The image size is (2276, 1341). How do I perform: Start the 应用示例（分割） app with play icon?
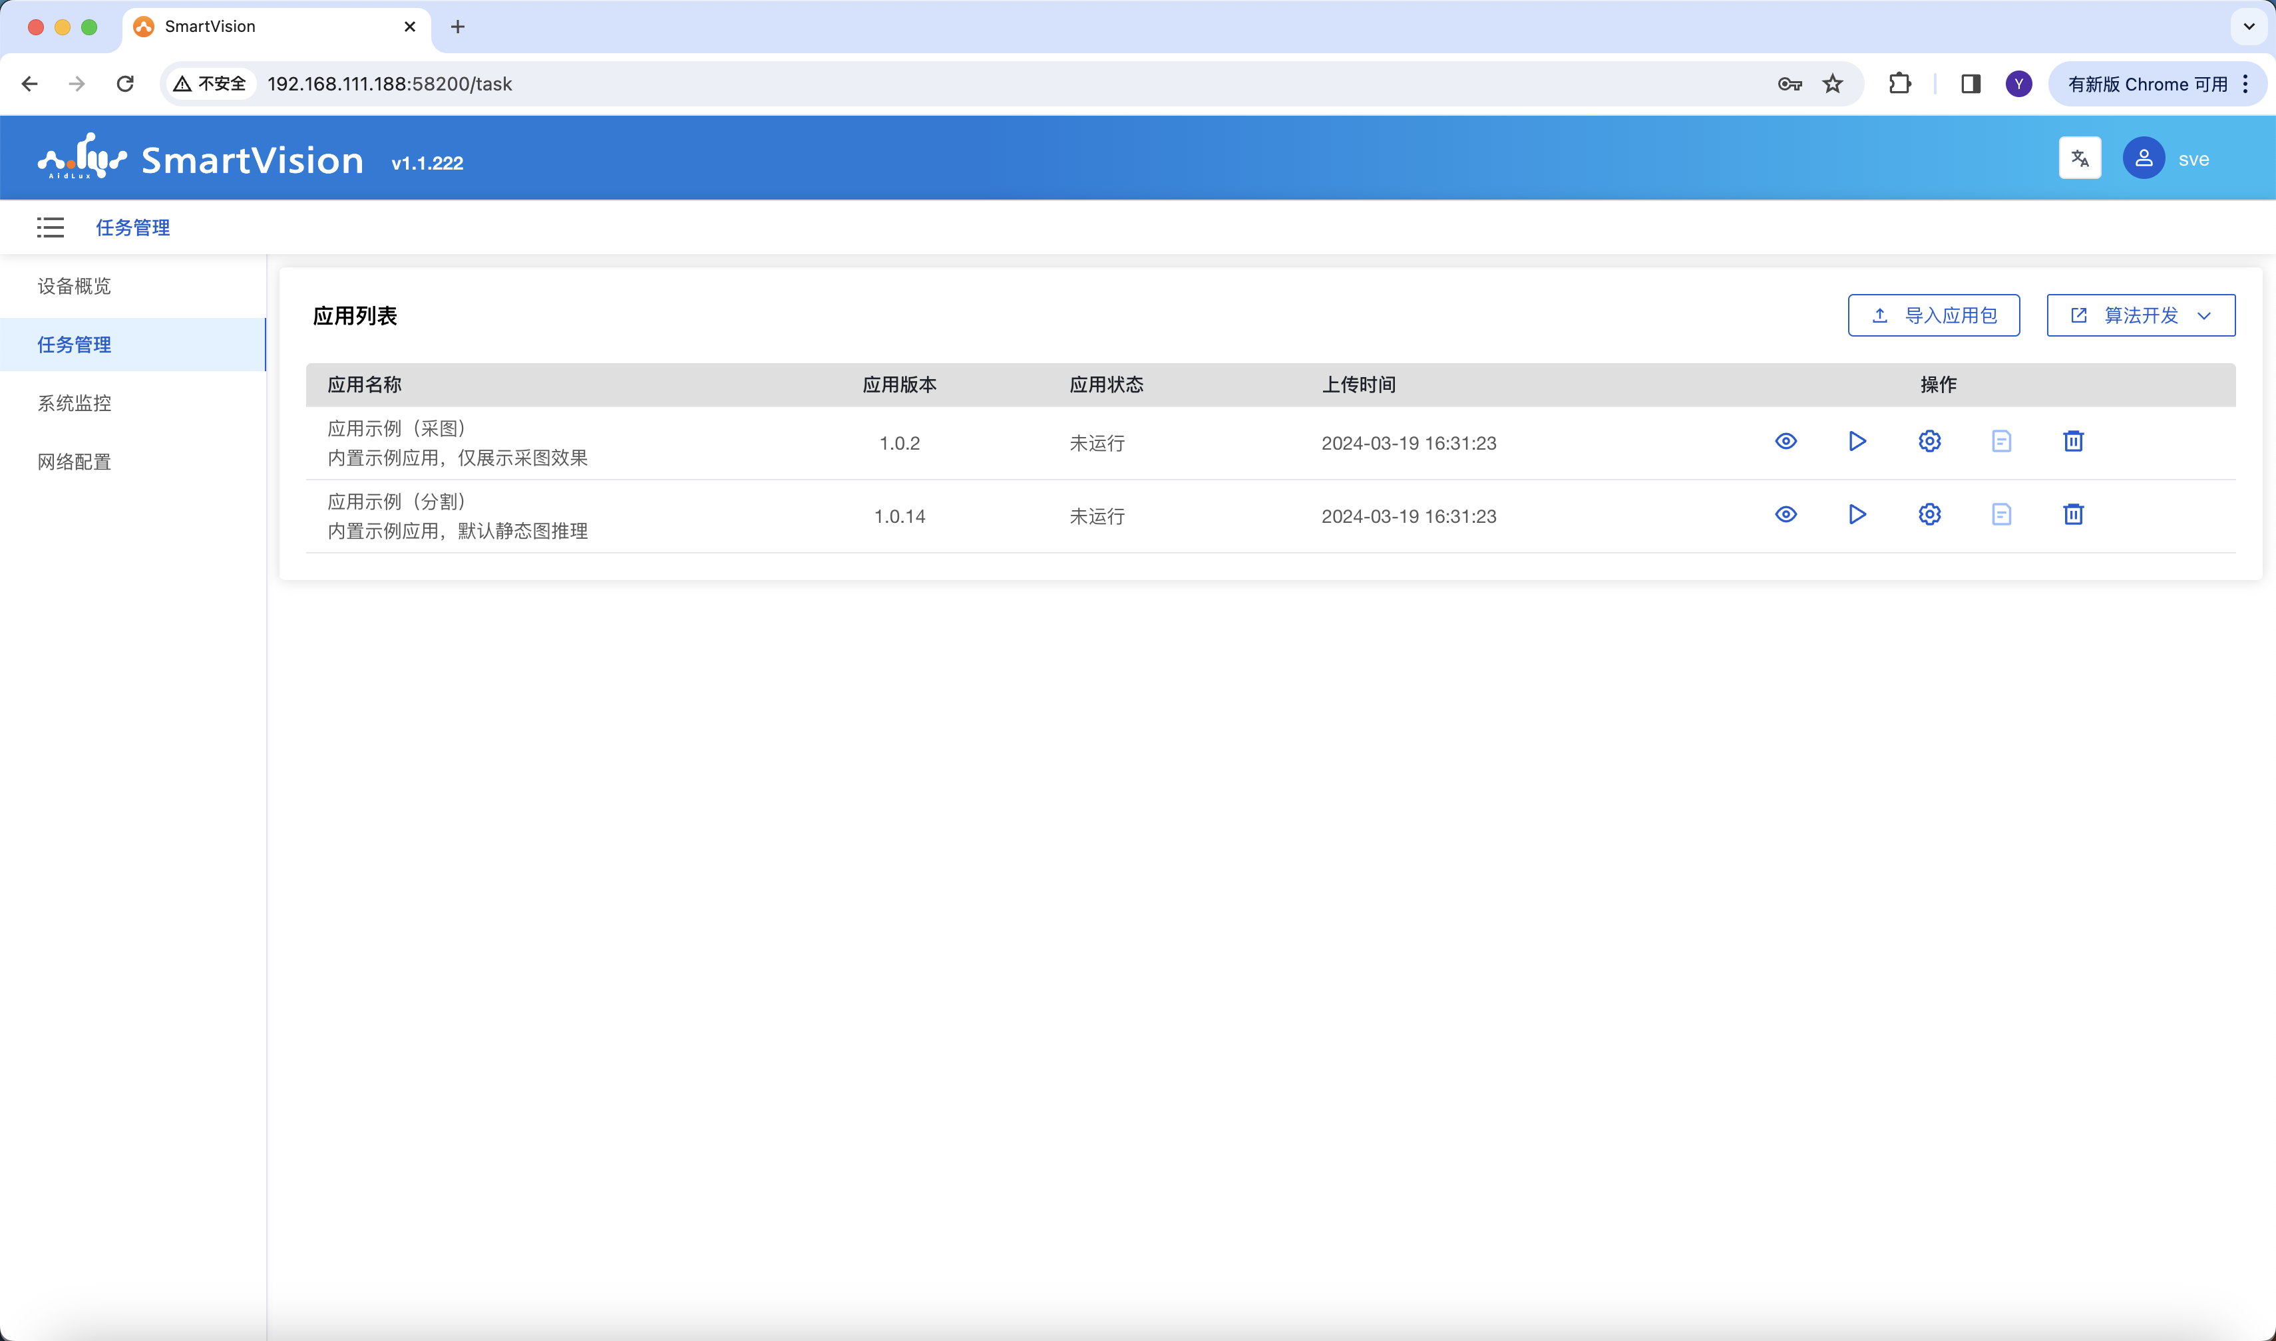pos(1857,514)
